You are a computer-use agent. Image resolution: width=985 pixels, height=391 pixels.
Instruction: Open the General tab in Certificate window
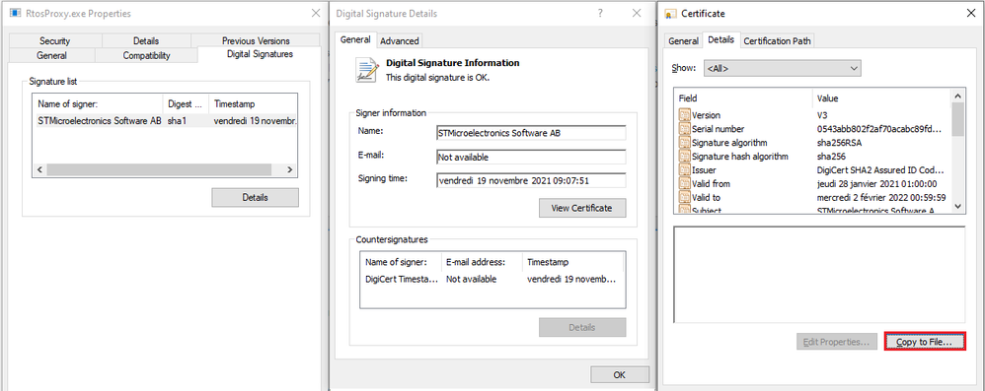click(683, 40)
